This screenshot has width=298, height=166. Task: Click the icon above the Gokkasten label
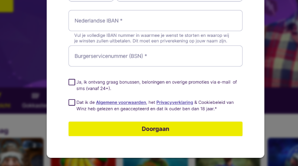[35, 96]
